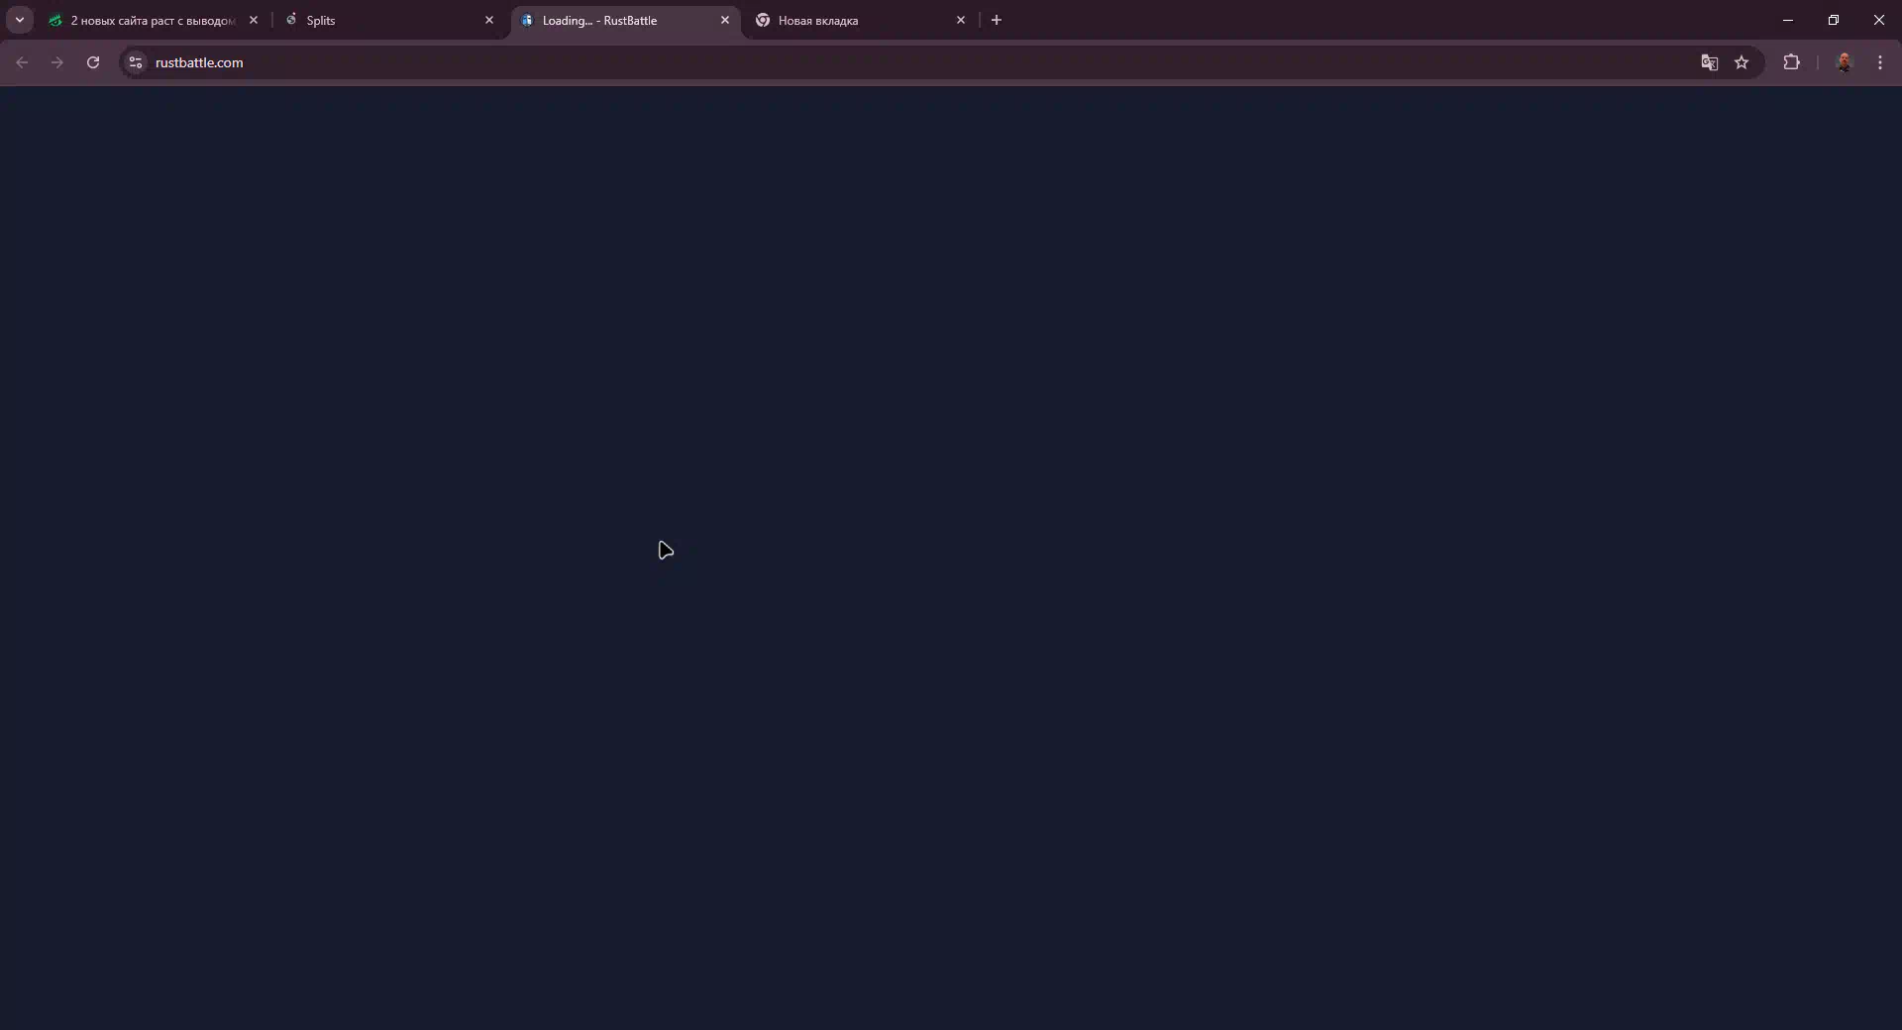Select the Loading RustBattle tab
Screen dimensions: 1902x1030
point(625,20)
